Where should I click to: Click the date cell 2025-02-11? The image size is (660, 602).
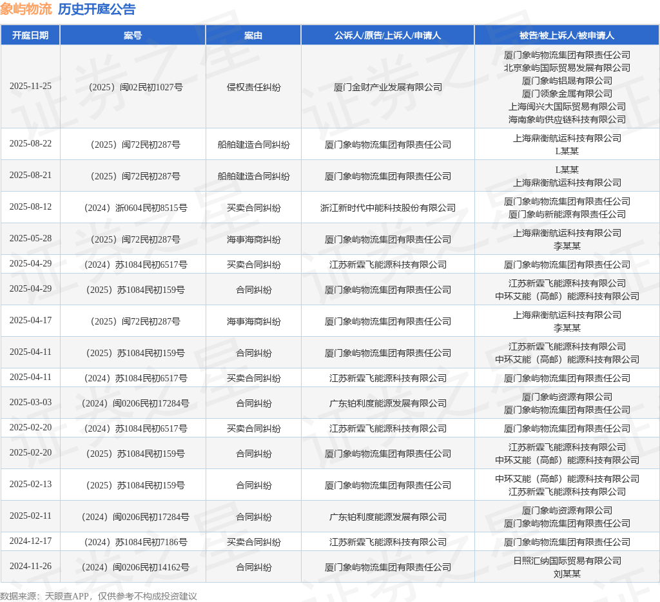pos(30,516)
